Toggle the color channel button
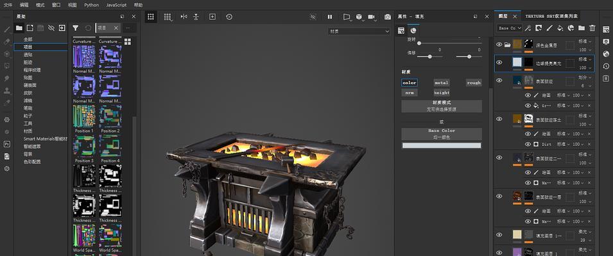 (410, 83)
